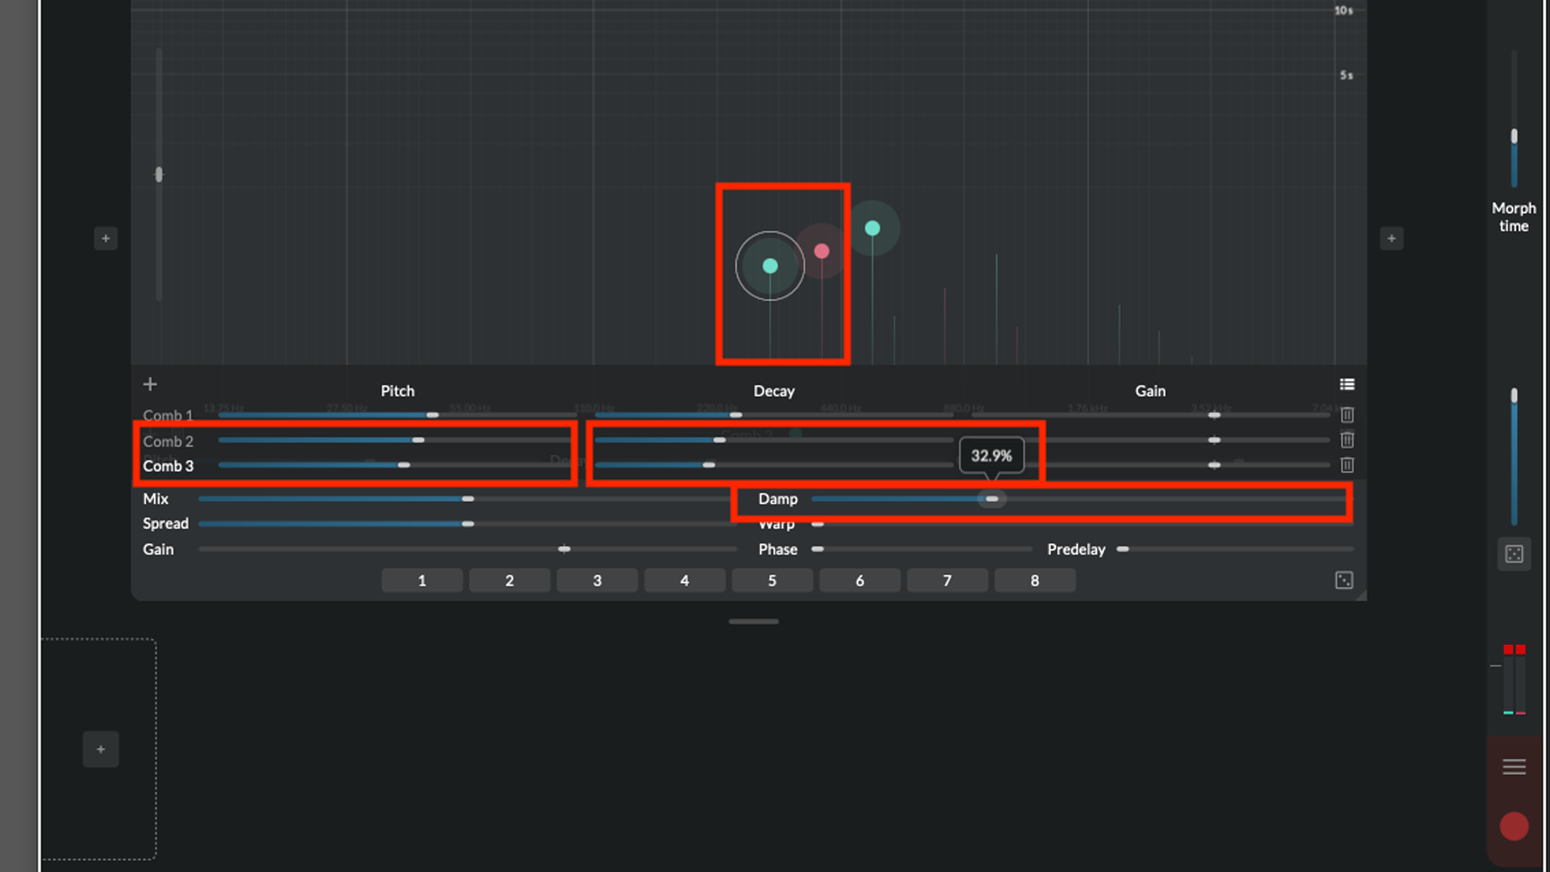Select preset slot 8
Viewport: 1550px width, 872px height.
(1035, 581)
